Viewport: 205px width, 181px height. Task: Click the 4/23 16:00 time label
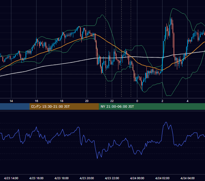tap(36, 178)
